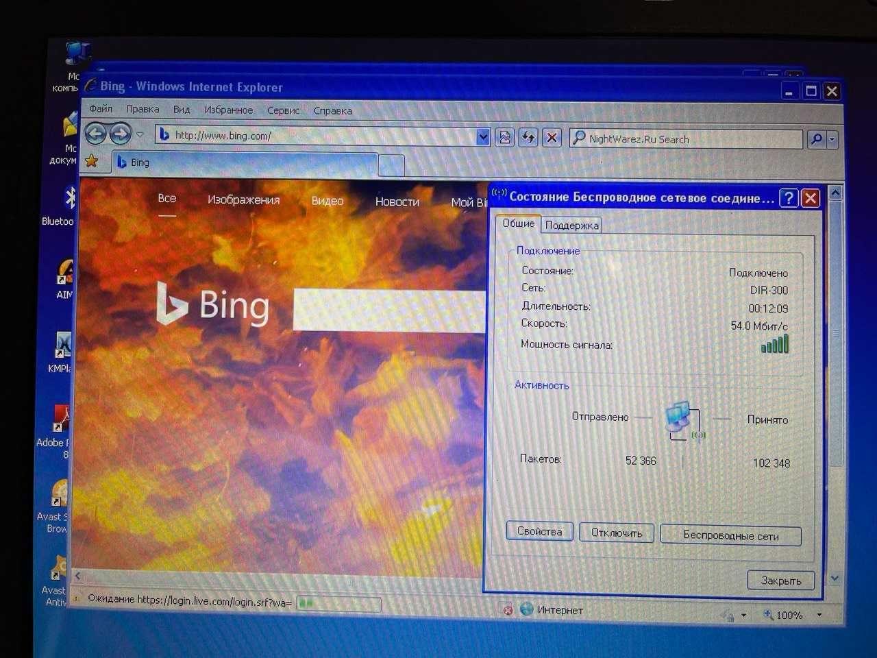
Task: Click the Закрыть button
Action: (x=781, y=580)
